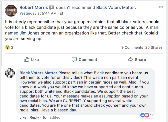Click the review star badge icon
The image size is (168, 122).
coord(52,8)
